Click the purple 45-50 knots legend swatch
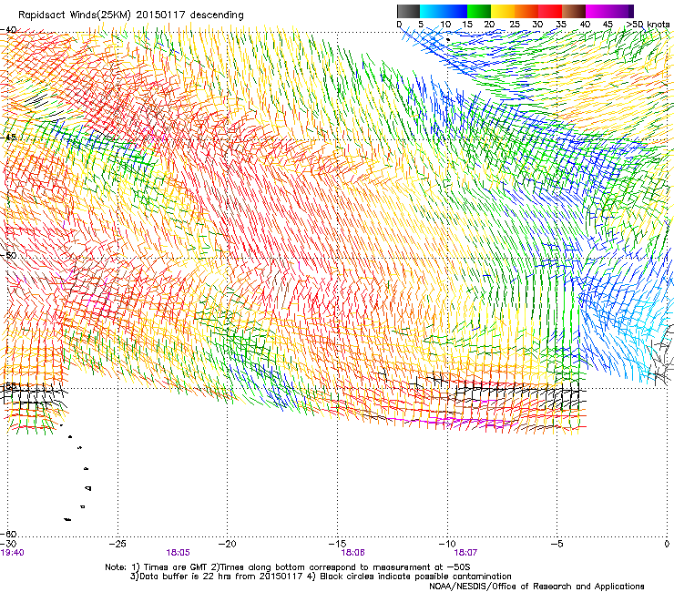674x592 pixels. (x=621, y=11)
